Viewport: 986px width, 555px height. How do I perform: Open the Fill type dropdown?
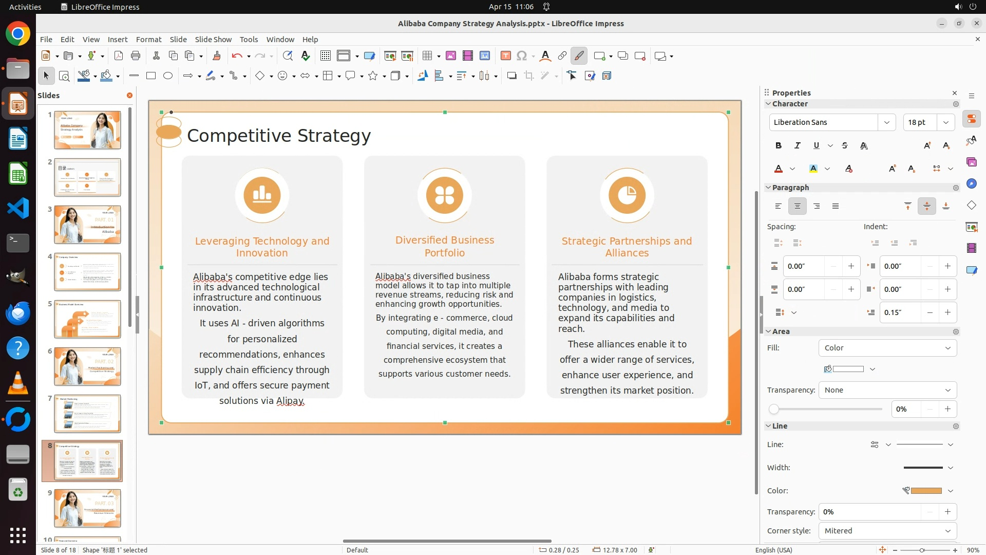(x=887, y=348)
